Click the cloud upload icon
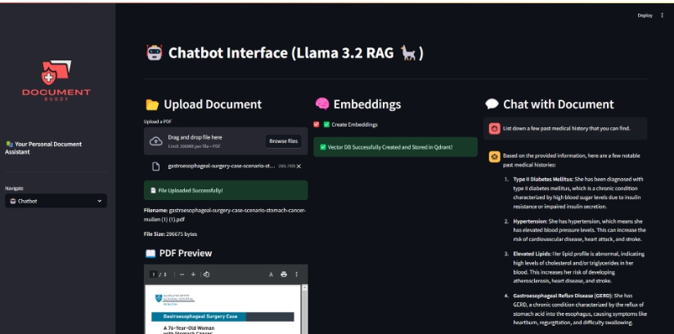Viewport: 674px width, 334px height. coord(155,141)
